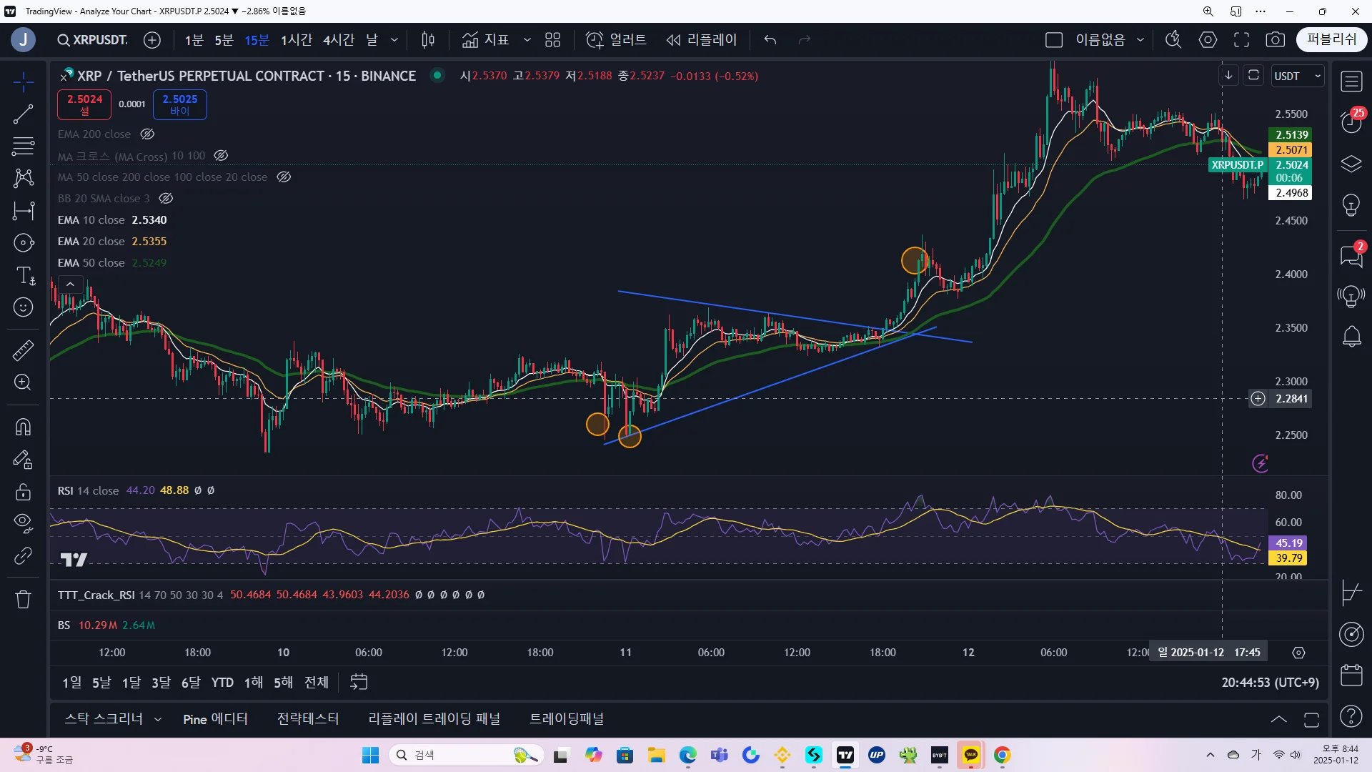Take a chart snapshot with camera icon
The image size is (1372, 772).
[1275, 40]
